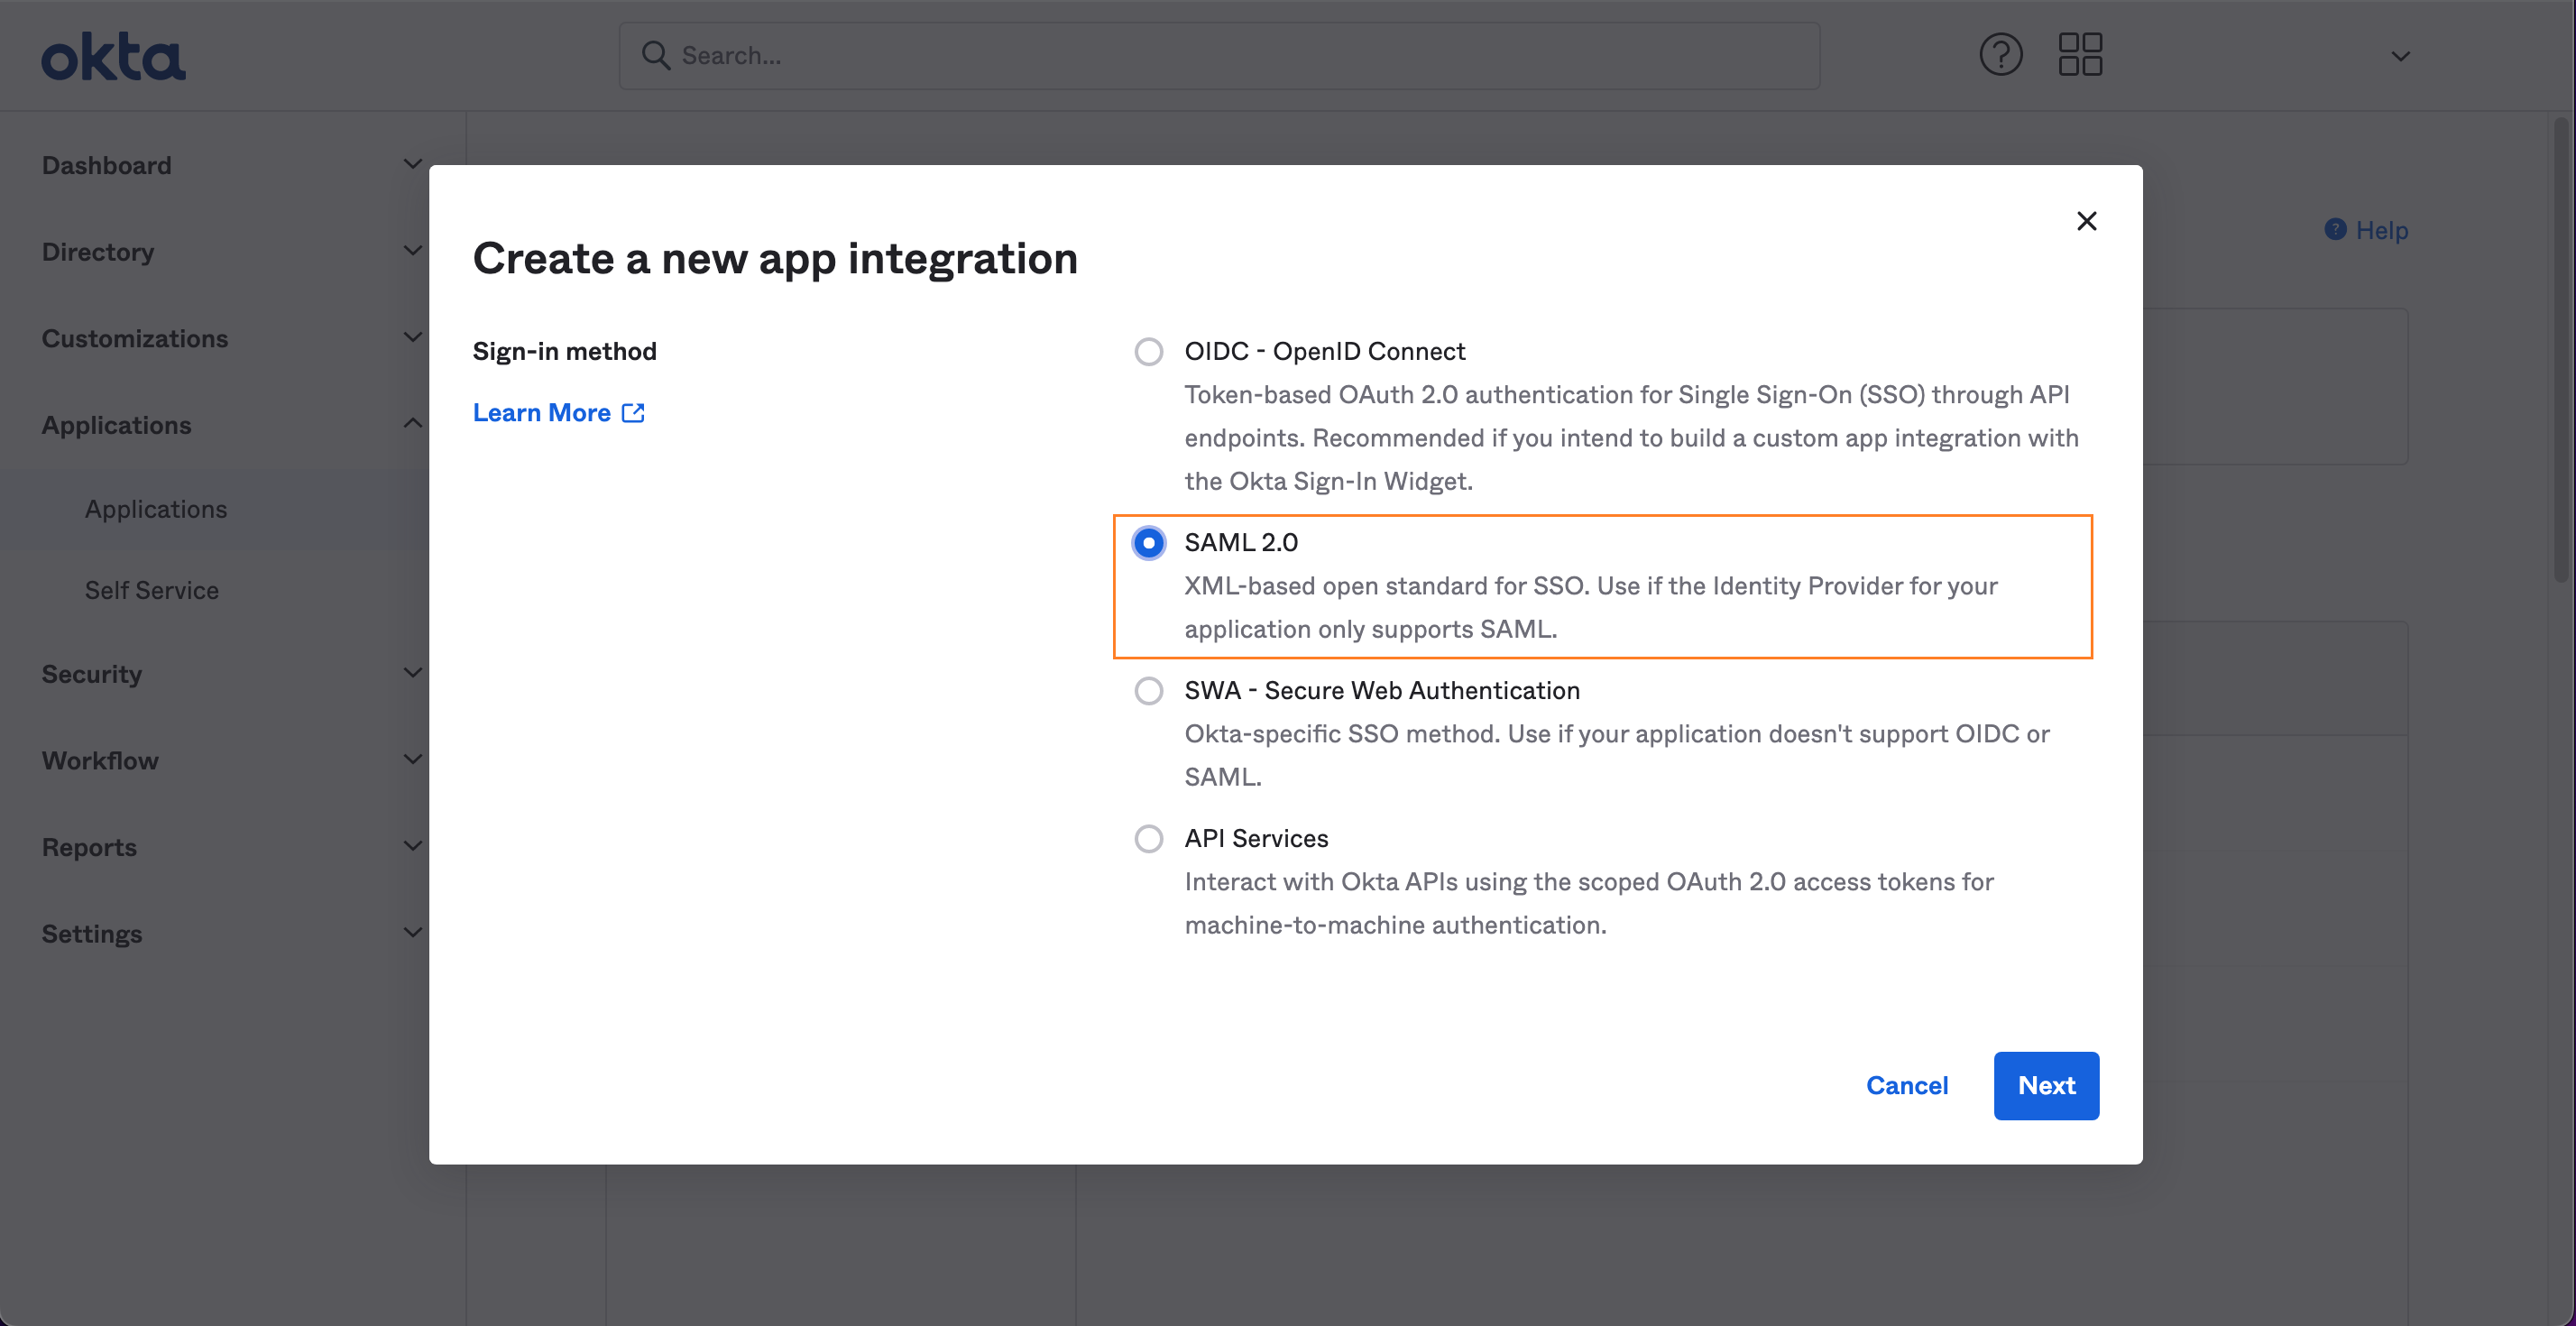The height and width of the screenshot is (1326, 2576).
Task: Click the 'Sign-in method' heading
Action: (x=565, y=351)
